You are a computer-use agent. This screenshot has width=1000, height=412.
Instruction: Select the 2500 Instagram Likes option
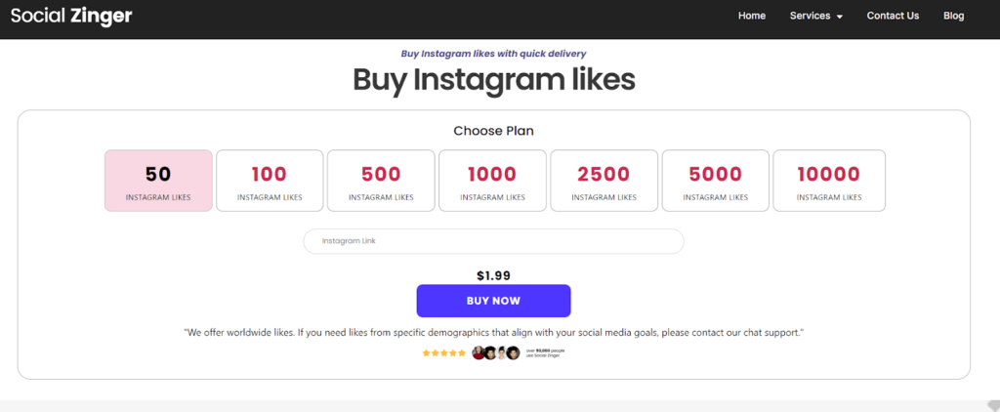click(x=604, y=181)
